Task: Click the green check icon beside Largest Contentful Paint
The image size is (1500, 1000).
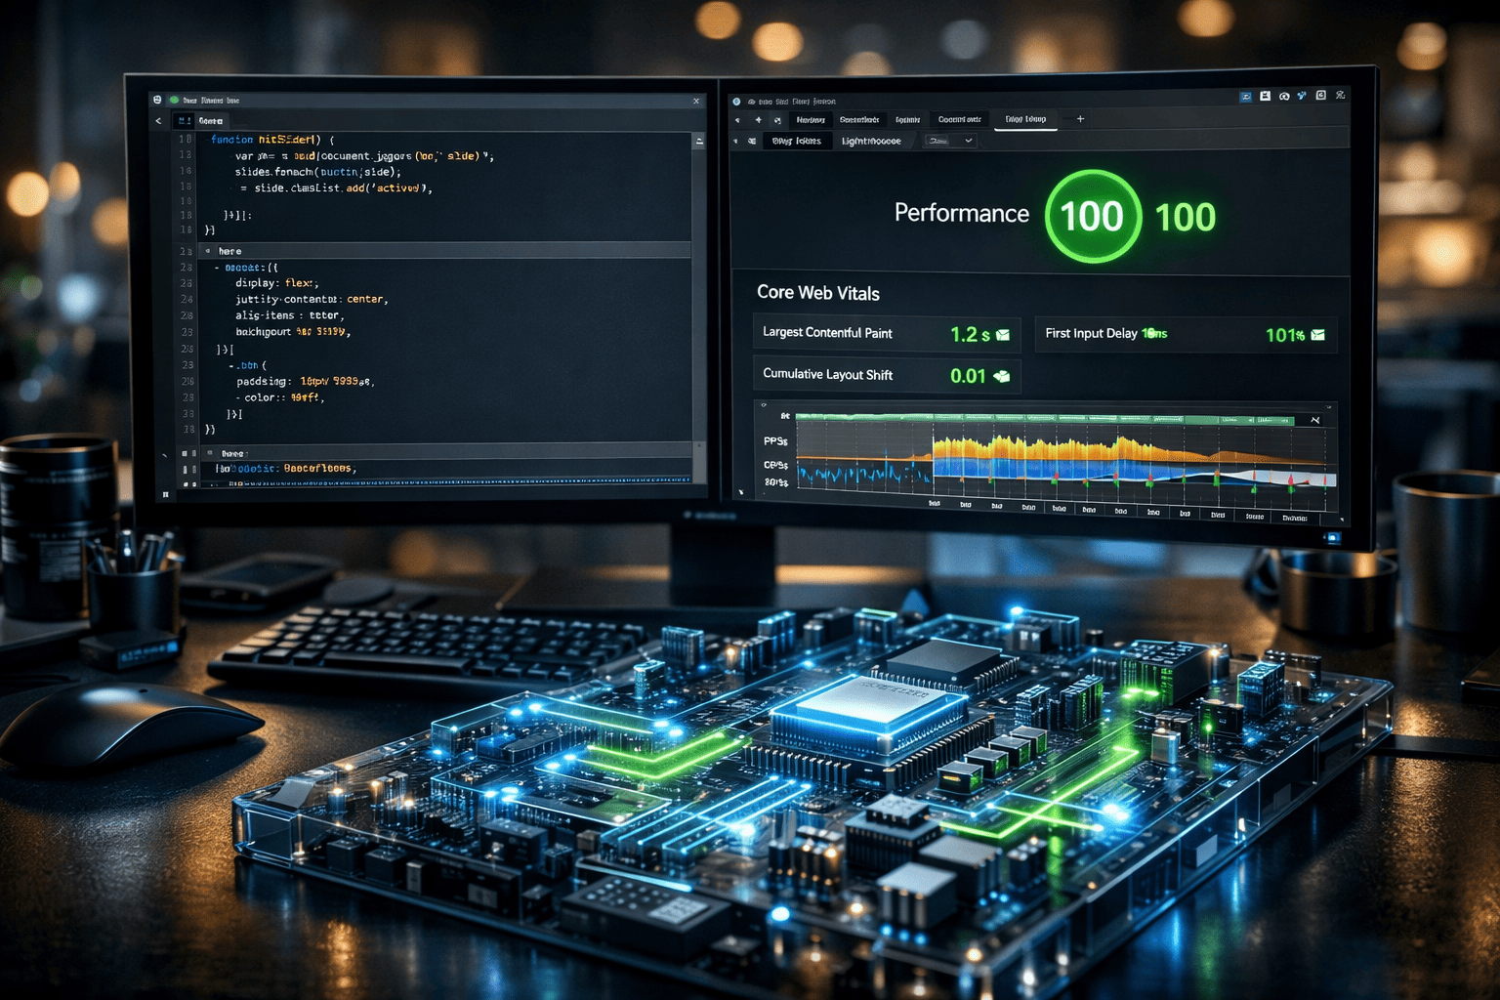Action: 1003,334
